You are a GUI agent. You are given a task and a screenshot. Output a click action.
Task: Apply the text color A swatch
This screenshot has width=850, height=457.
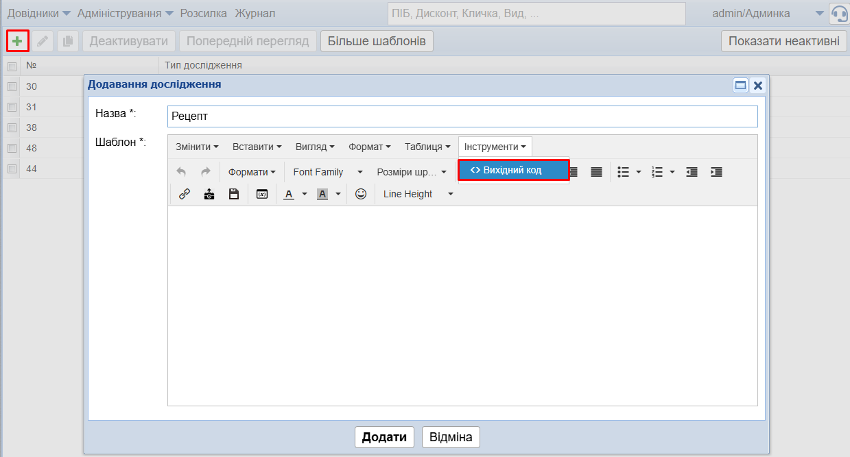point(289,194)
